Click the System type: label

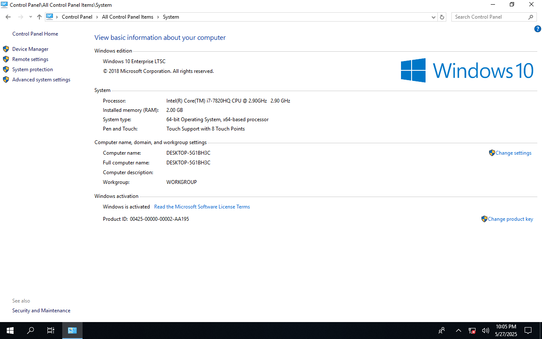coord(117,119)
